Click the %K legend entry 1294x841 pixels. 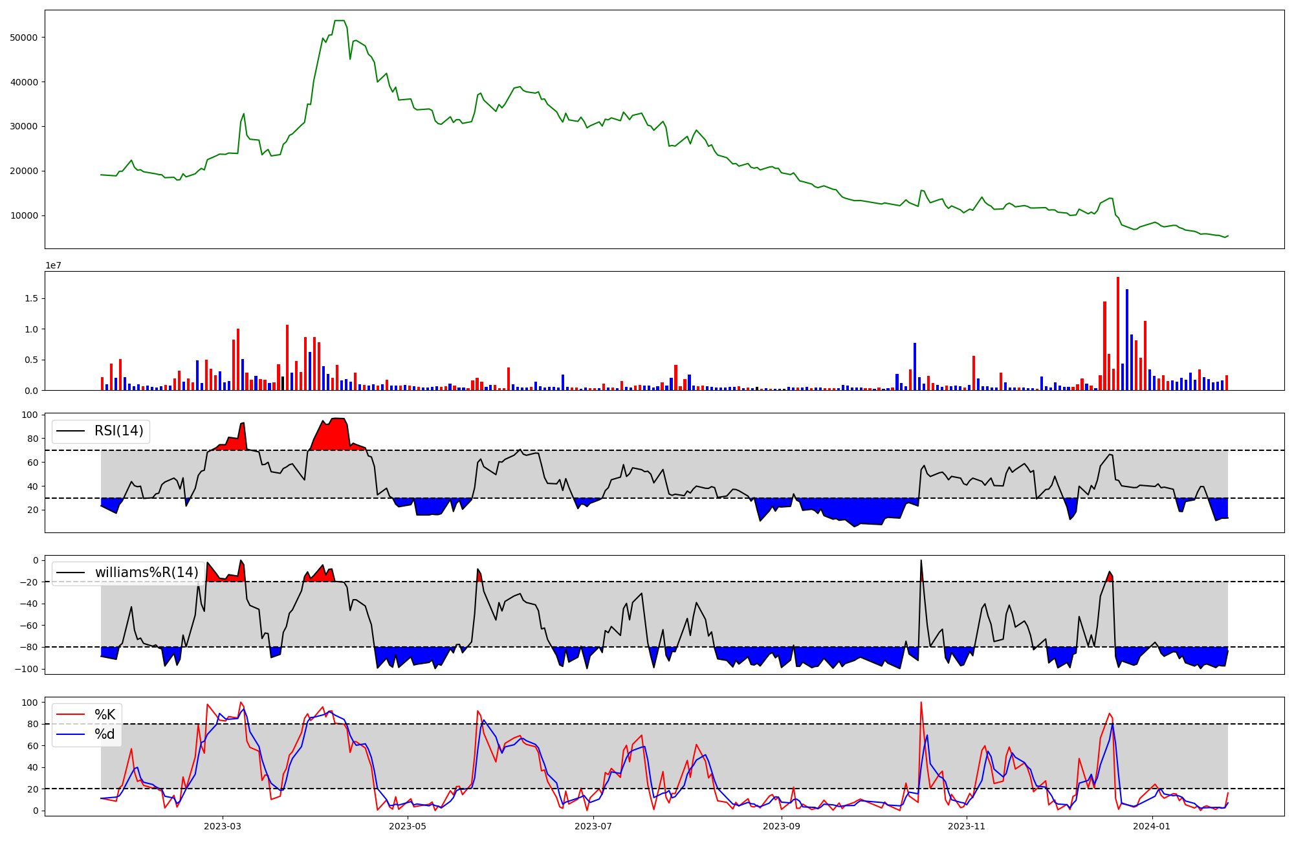(x=105, y=715)
